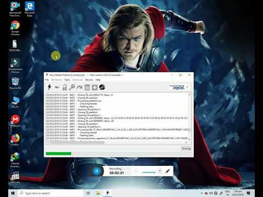
Task: Open the taskbar clock and date
Action: click(x=238, y=193)
